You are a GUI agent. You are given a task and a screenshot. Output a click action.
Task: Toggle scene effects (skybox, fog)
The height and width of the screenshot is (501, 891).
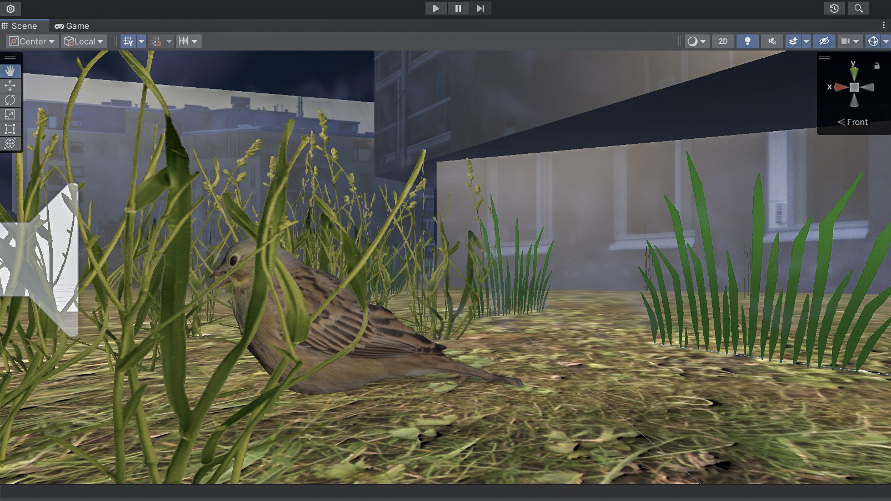(x=793, y=41)
